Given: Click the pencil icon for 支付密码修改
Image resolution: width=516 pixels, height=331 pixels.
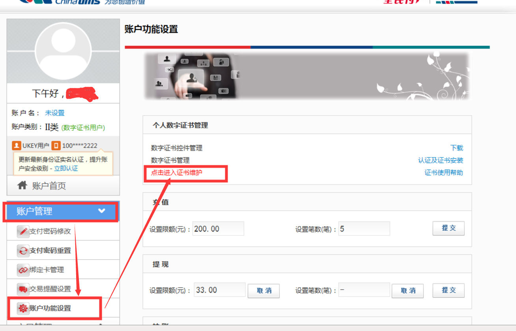Looking at the screenshot, I should tap(23, 231).
